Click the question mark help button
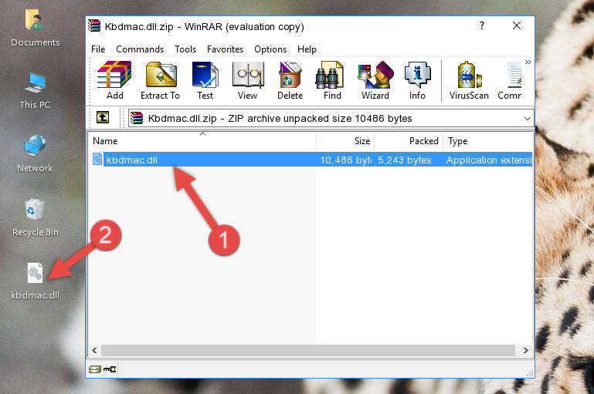 482,25
